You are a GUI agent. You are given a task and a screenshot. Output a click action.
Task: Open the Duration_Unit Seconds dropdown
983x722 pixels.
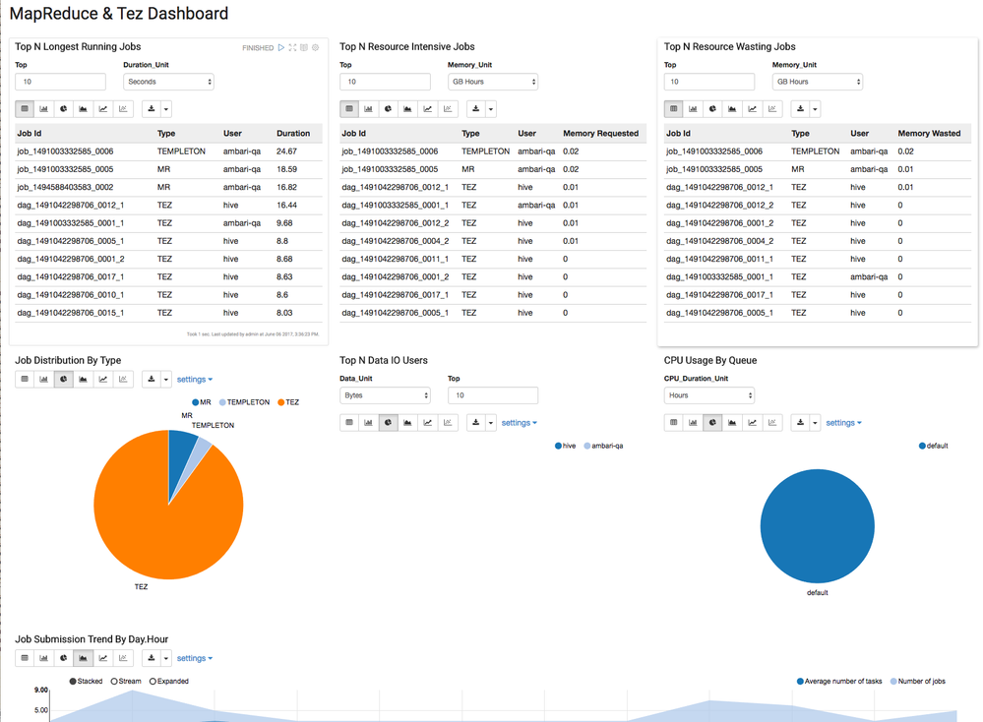168,82
